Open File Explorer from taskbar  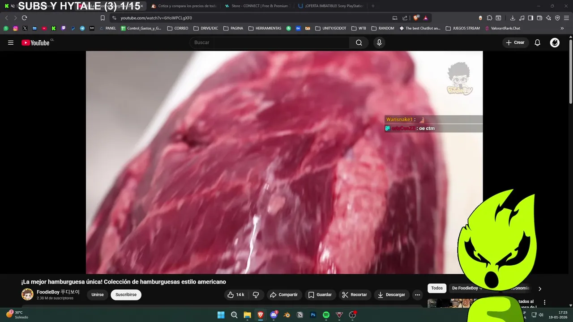247,315
